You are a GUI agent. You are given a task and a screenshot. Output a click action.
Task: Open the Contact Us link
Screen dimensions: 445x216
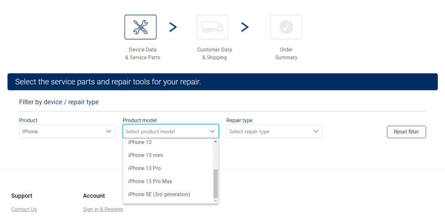click(x=24, y=209)
